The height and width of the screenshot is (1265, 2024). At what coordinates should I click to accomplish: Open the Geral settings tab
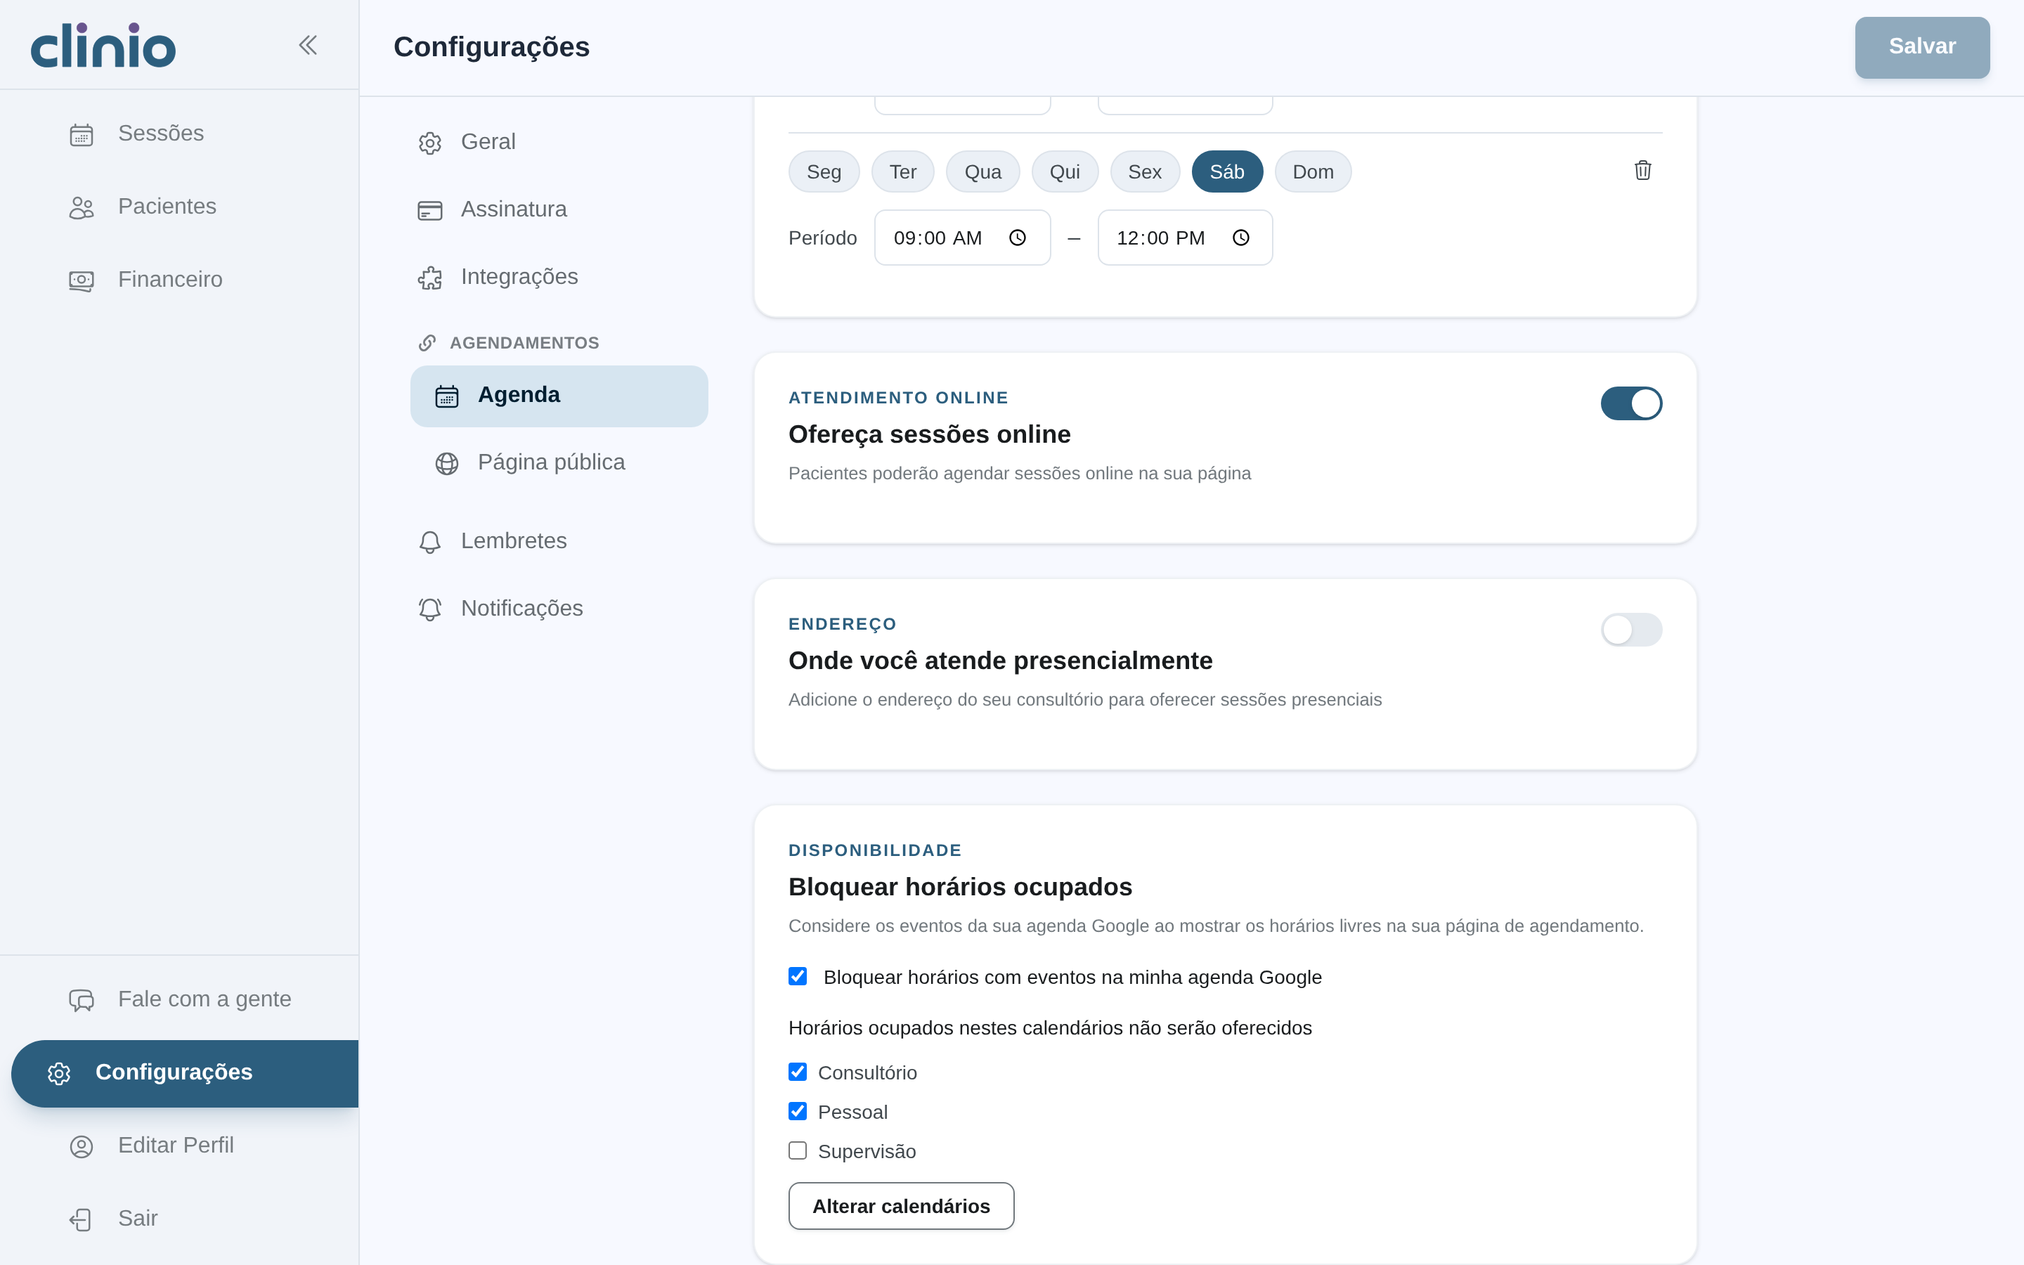point(559,142)
